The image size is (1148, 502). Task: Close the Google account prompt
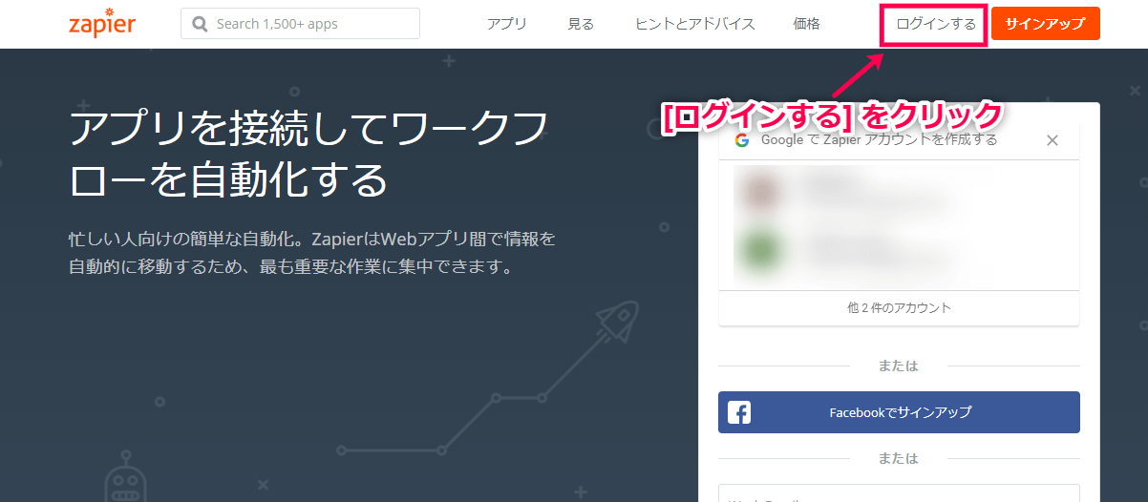(1052, 140)
